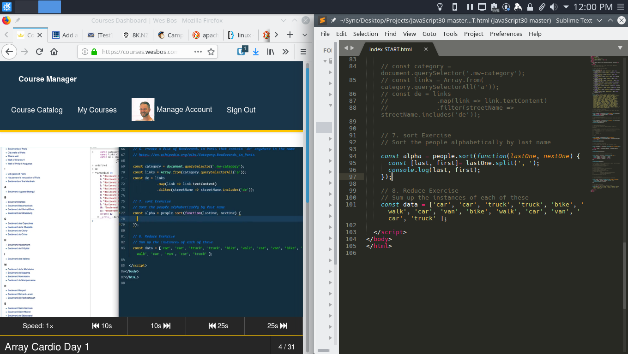This screenshot has width=628, height=354.
Task: Open Sublime tab list dropdown arrow
Action: (x=620, y=47)
